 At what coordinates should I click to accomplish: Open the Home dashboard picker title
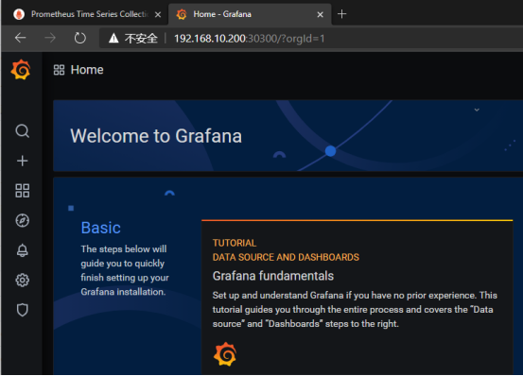(x=87, y=70)
